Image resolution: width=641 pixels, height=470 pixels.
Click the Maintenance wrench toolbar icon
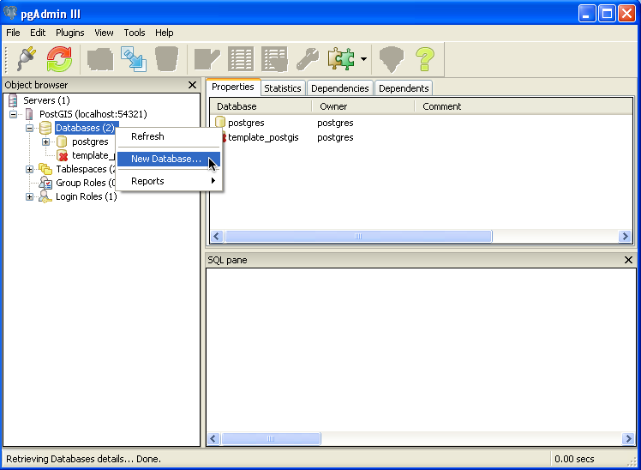point(308,59)
